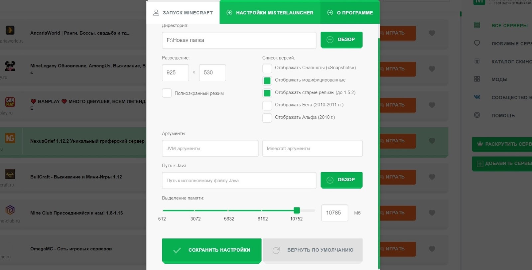Click the grid icon beside Моды

coord(477,79)
